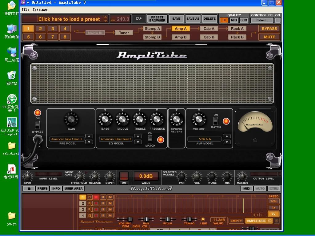
Task: Click the iS input button on track 2
Action: click(90, 203)
